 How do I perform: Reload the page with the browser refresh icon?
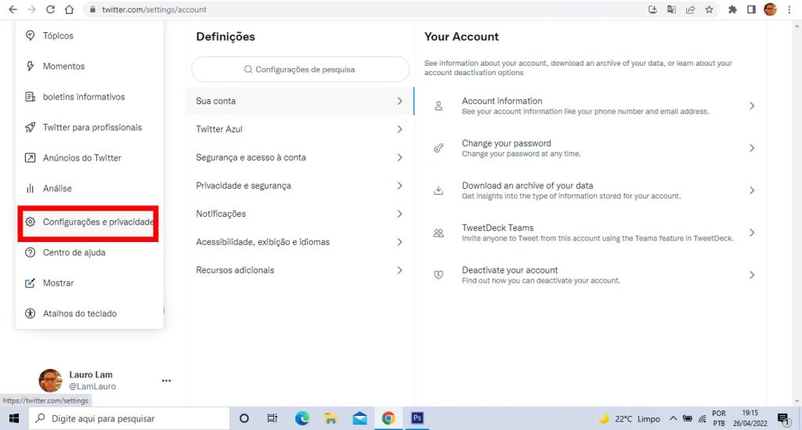(50, 9)
